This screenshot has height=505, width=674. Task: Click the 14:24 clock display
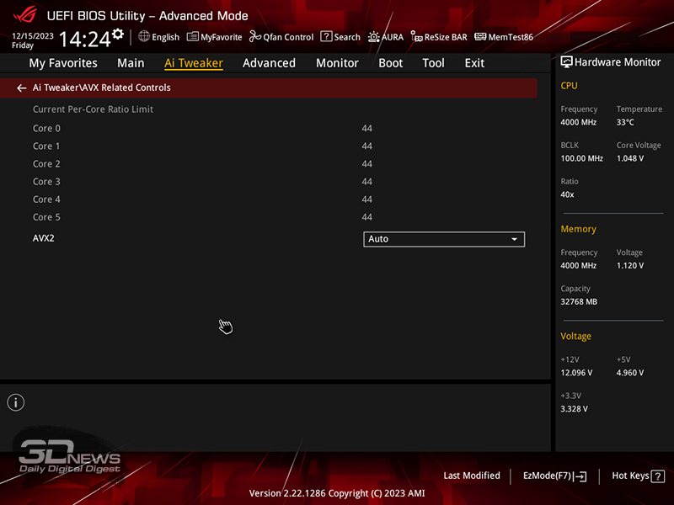coord(85,39)
